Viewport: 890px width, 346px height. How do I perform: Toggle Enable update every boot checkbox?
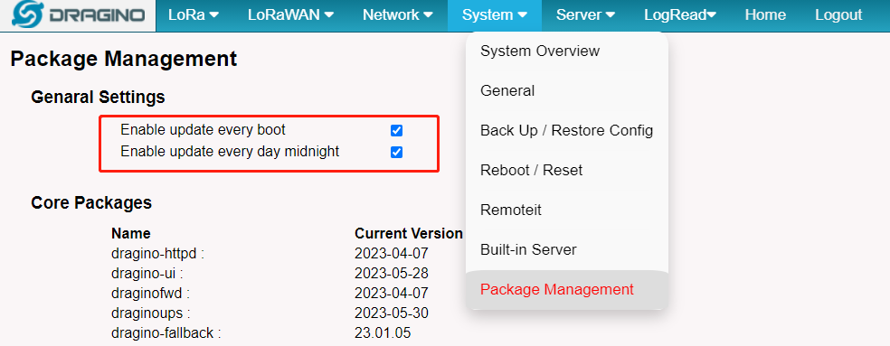tap(397, 130)
